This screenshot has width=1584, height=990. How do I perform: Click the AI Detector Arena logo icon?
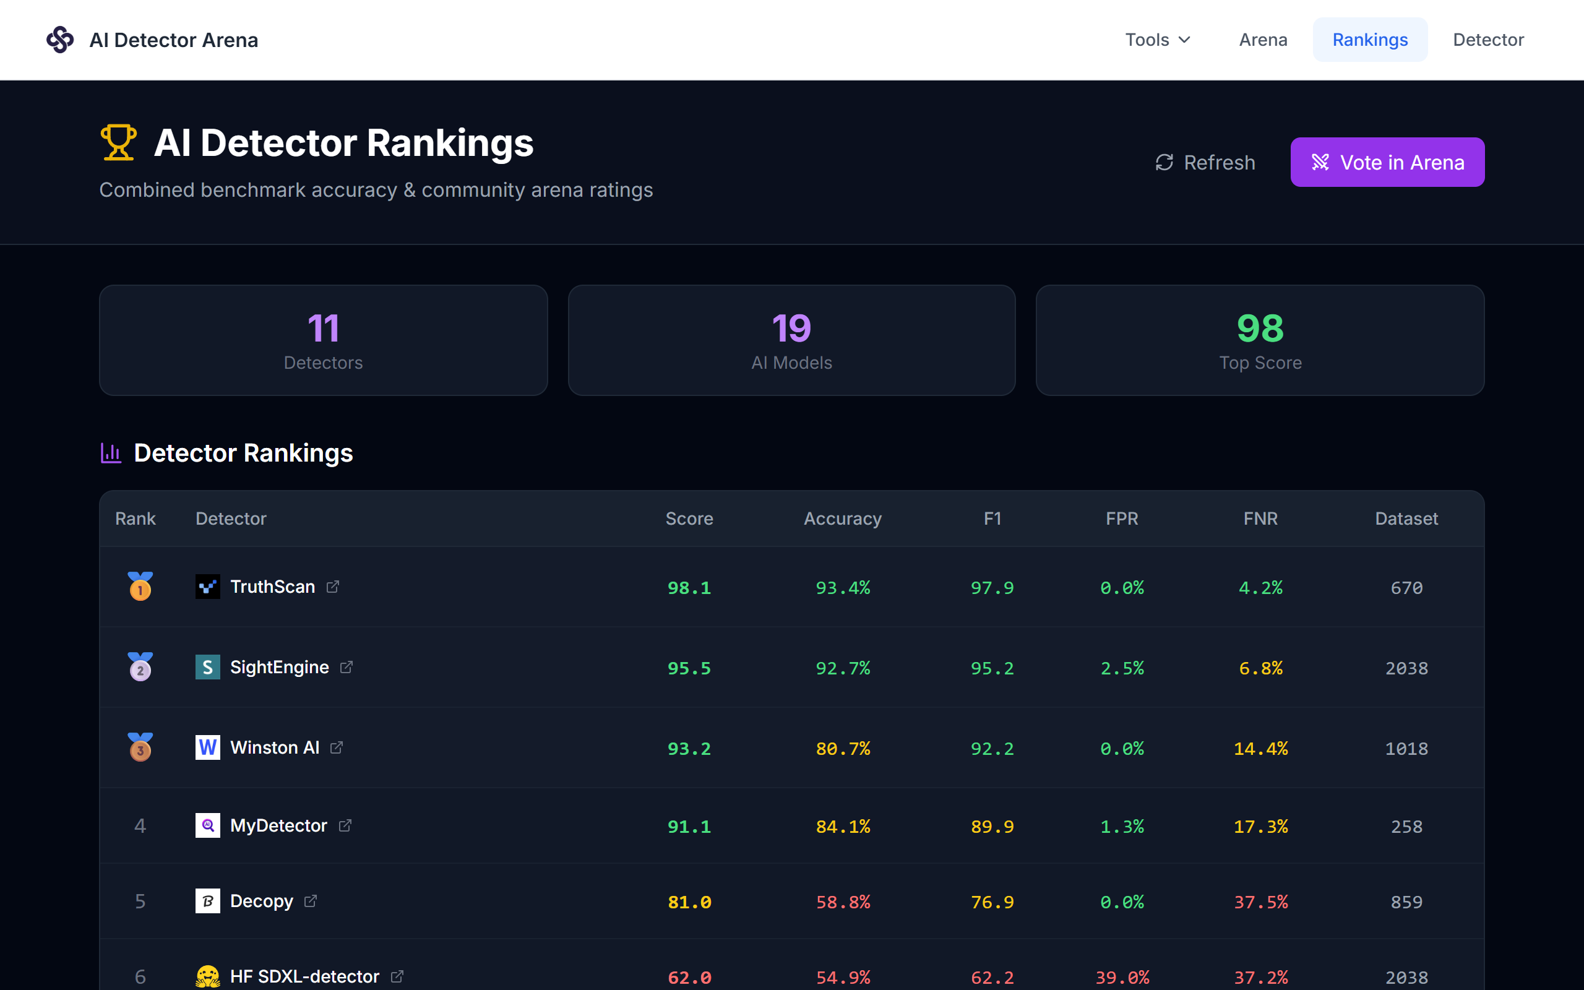[x=60, y=40]
